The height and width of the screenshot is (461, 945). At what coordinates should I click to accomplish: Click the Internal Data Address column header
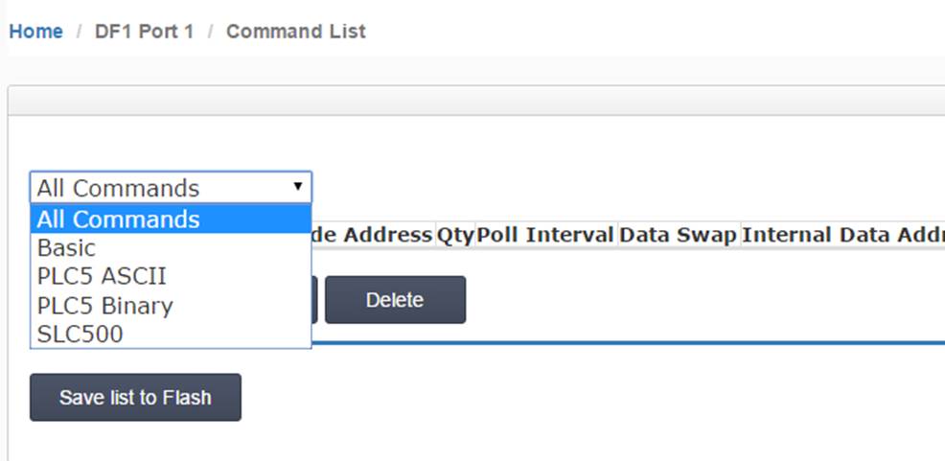point(843,235)
